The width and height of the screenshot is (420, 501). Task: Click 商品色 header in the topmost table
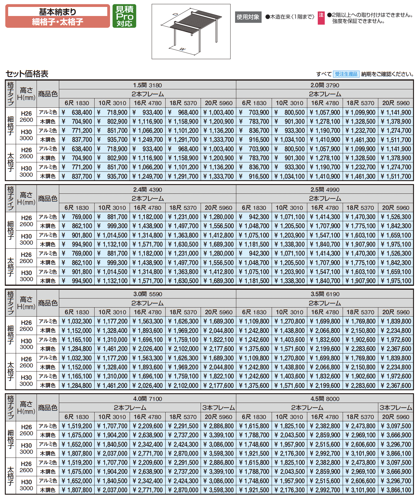coord(48,94)
